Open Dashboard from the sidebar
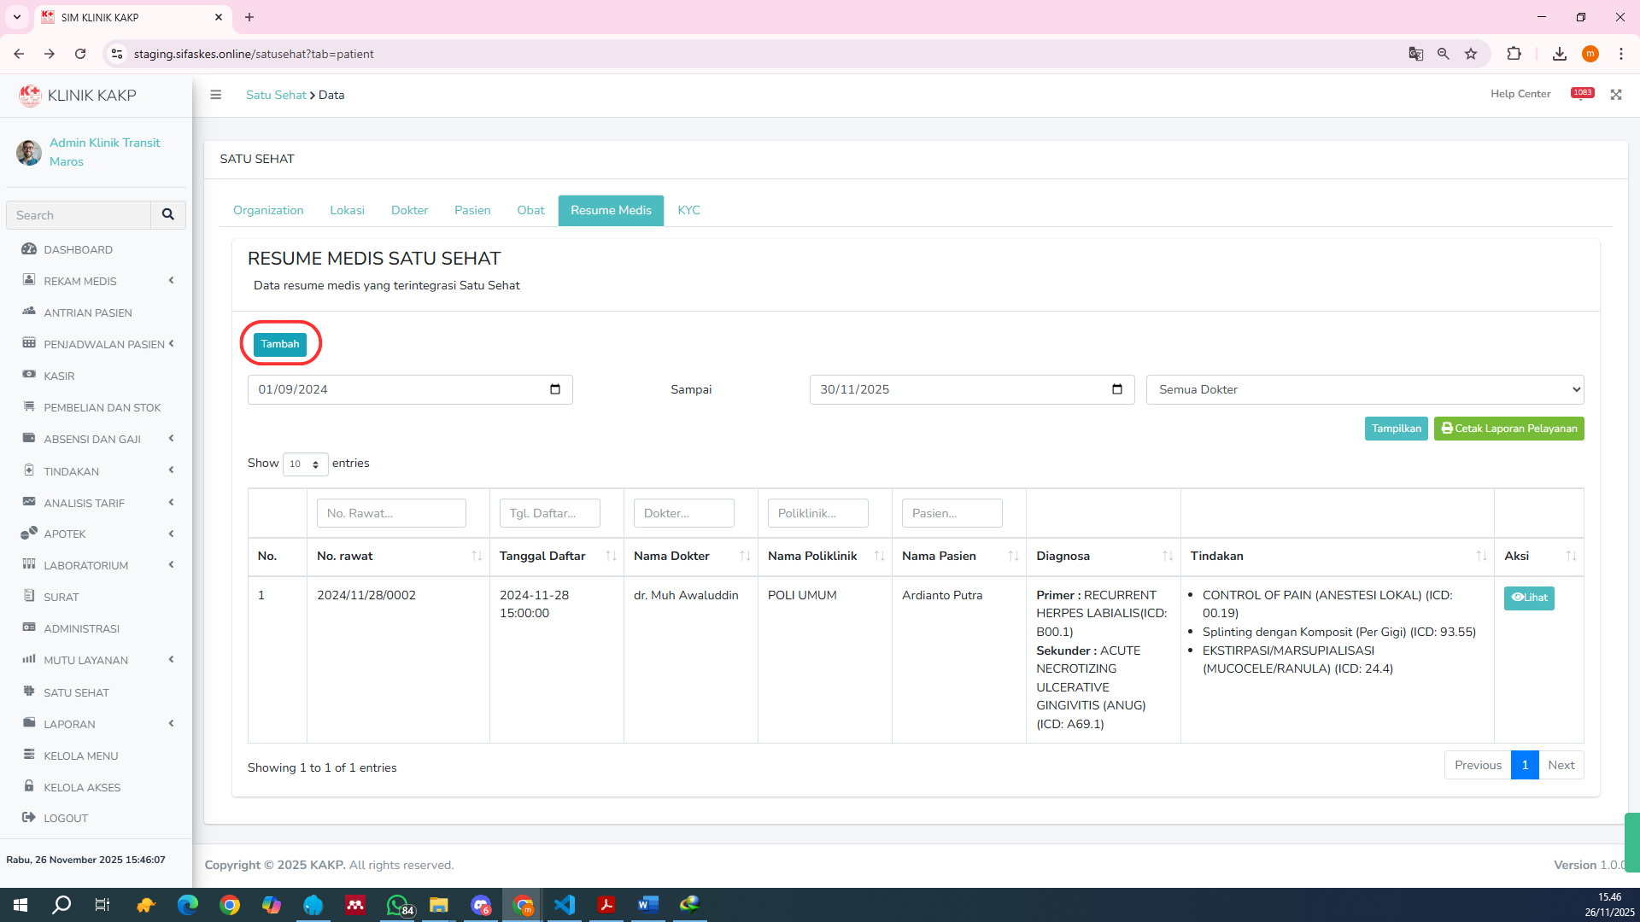 click(x=78, y=249)
